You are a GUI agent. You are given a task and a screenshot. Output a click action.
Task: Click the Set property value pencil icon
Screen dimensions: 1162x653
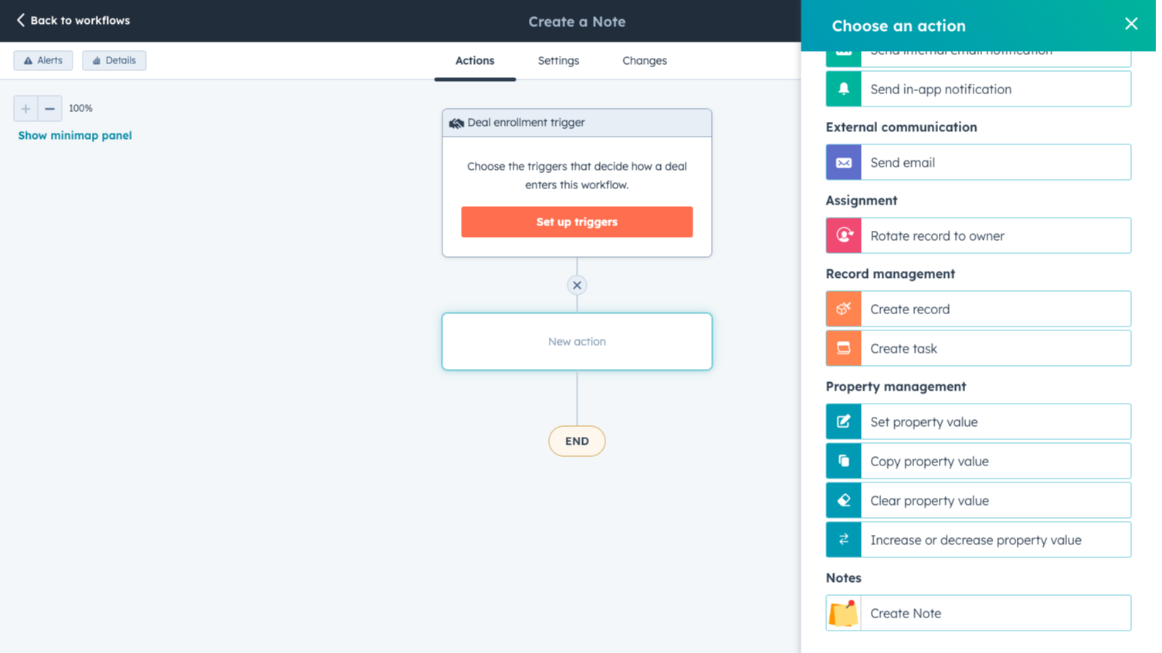coord(843,421)
